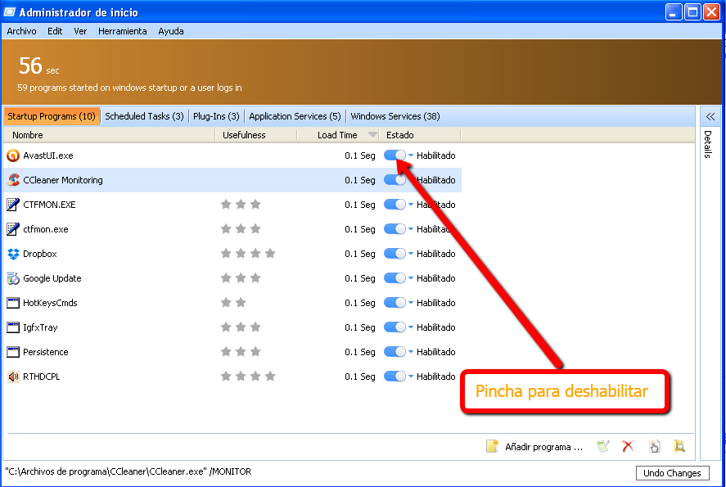Open the RTHDCPL state dropdown arrow
726x487 pixels.
411,377
